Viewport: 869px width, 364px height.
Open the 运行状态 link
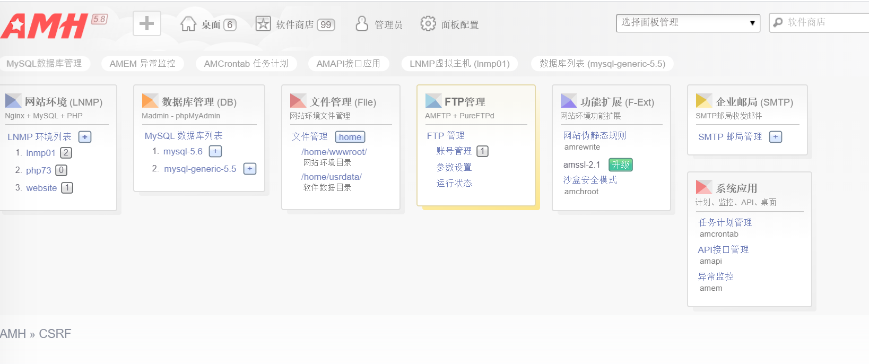454,183
